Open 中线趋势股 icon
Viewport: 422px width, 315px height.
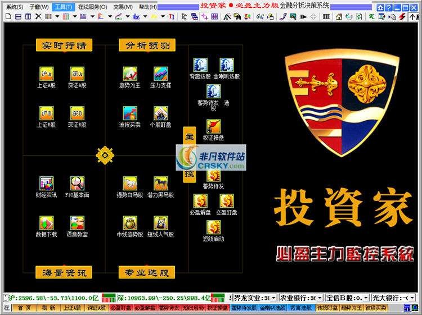[x=130, y=222]
